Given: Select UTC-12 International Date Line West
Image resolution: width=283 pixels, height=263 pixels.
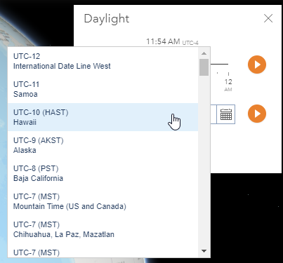Looking at the screenshot, I should [x=103, y=61].
